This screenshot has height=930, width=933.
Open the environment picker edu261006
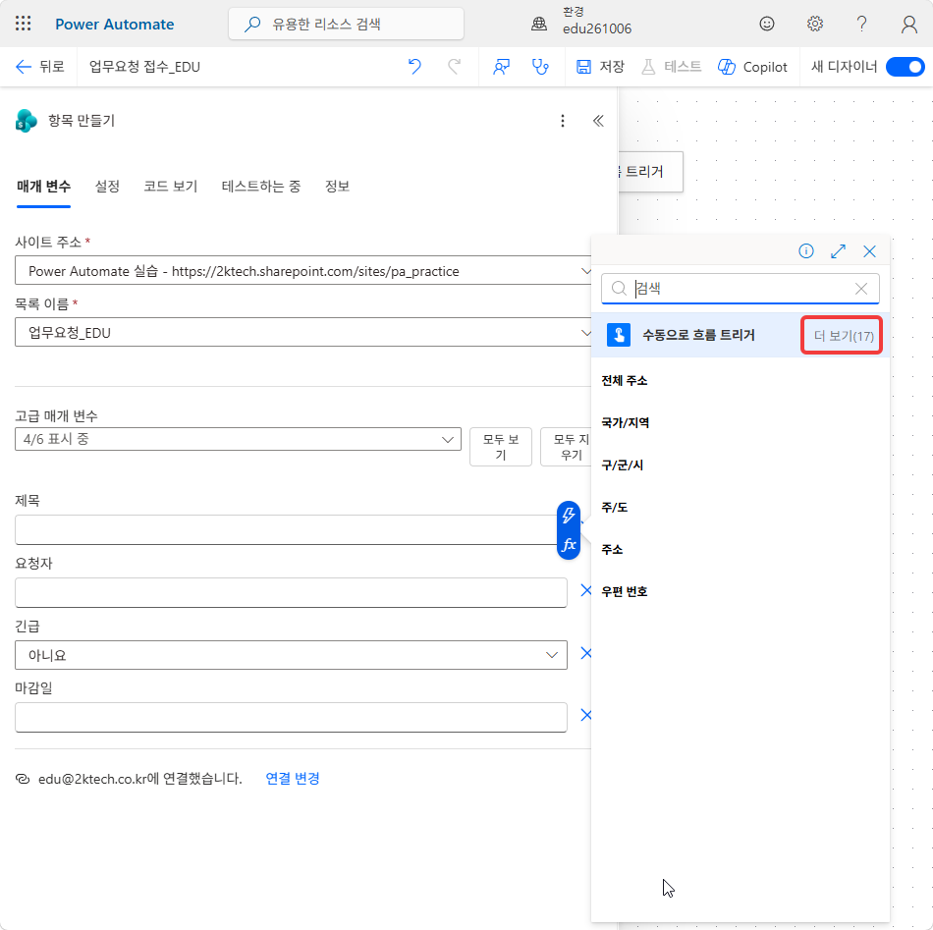582,21
